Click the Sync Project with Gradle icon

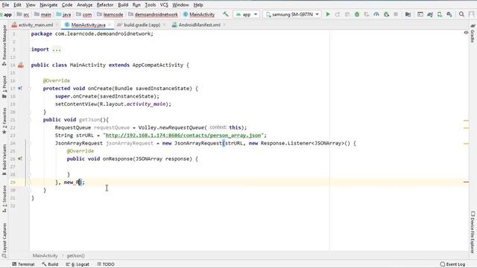pyautogui.click(x=430, y=14)
